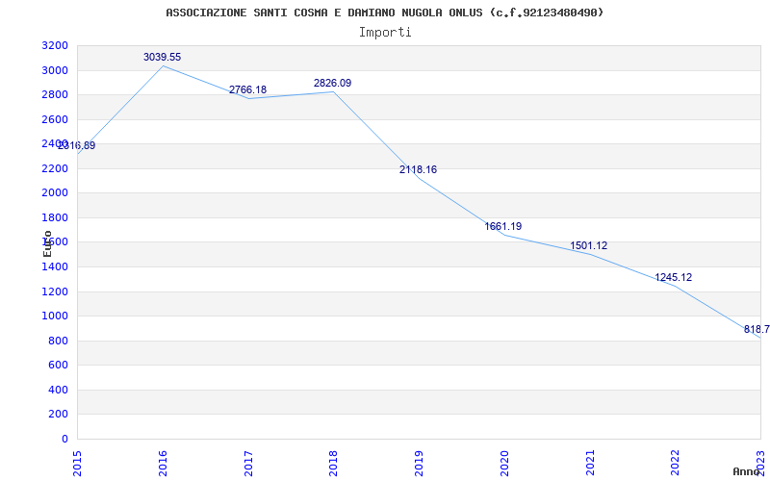Click the Anno x-axis title
This screenshot has width=770, height=481.
[x=746, y=471]
